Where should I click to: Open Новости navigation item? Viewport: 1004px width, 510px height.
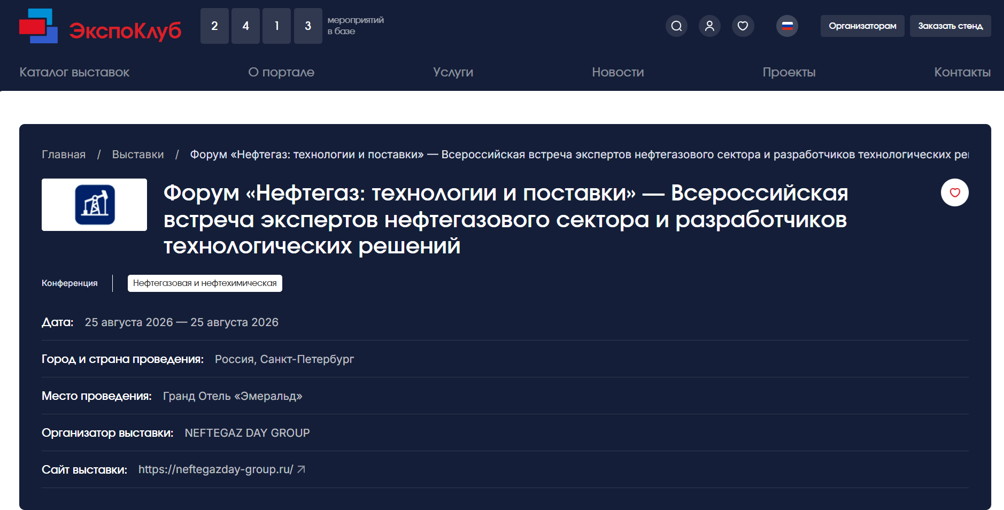click(617, 72)
